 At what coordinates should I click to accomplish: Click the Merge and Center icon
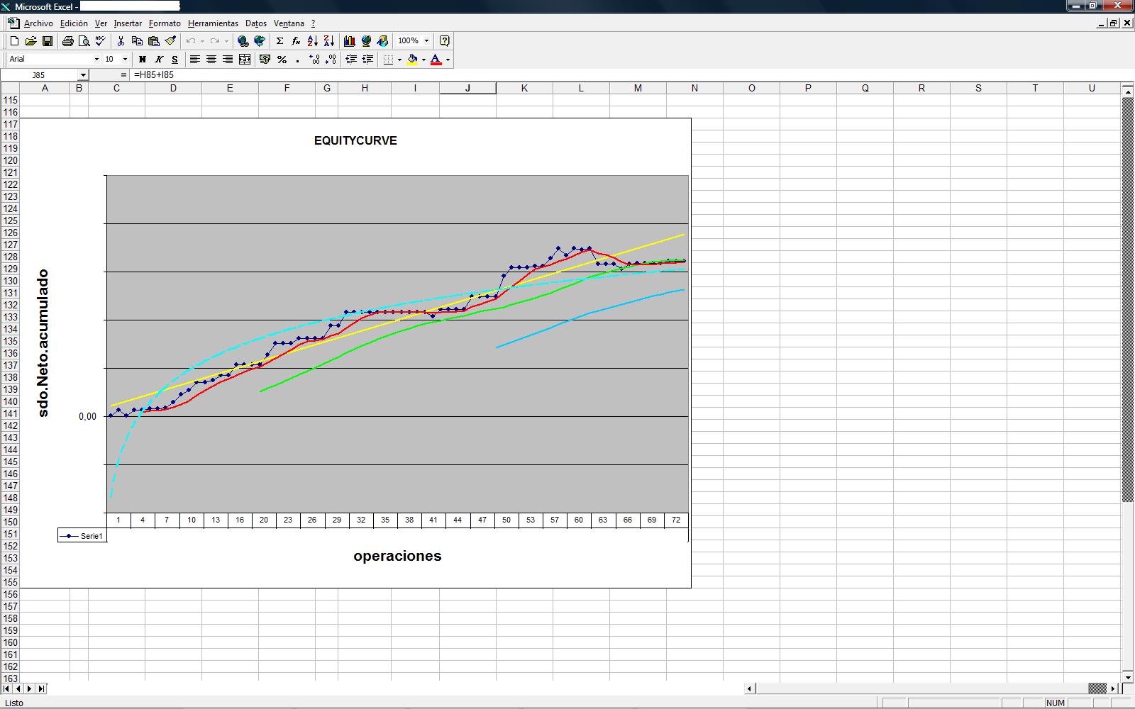[245, 60]
